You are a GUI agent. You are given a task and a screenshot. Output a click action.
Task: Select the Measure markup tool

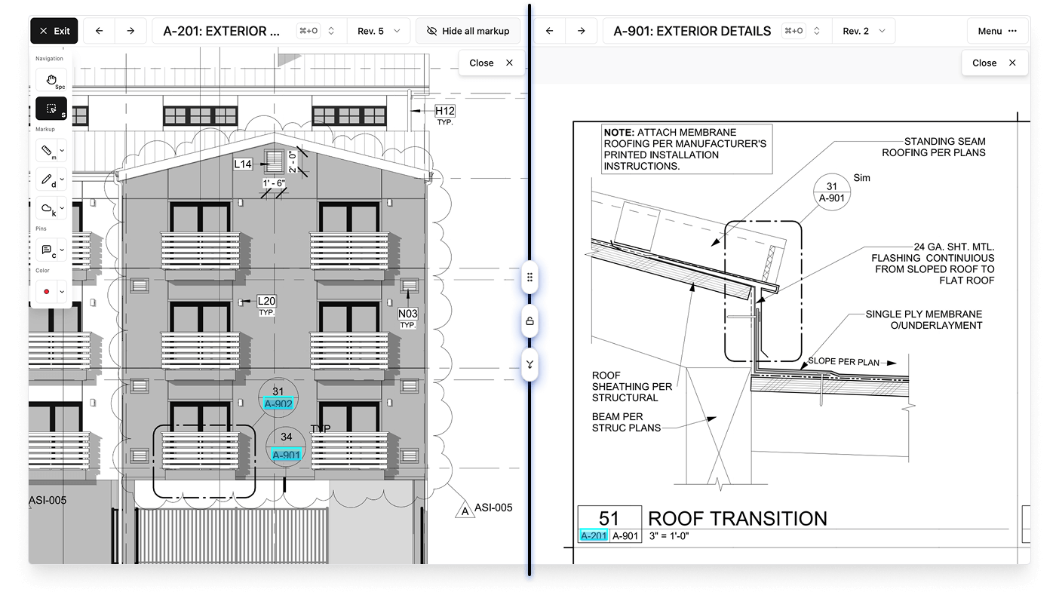pos(48,150)
